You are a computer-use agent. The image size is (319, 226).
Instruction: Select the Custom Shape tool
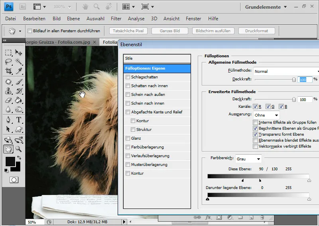coord(18,129)
